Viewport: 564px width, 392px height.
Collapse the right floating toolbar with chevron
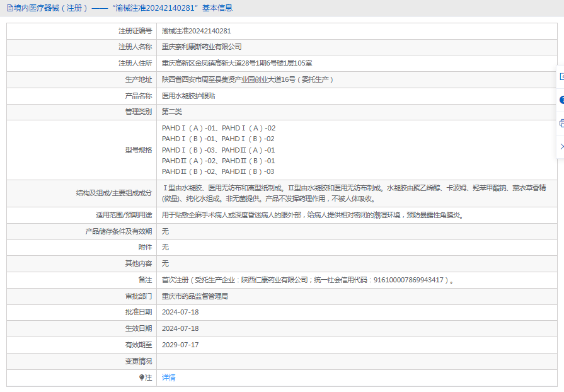561,146
